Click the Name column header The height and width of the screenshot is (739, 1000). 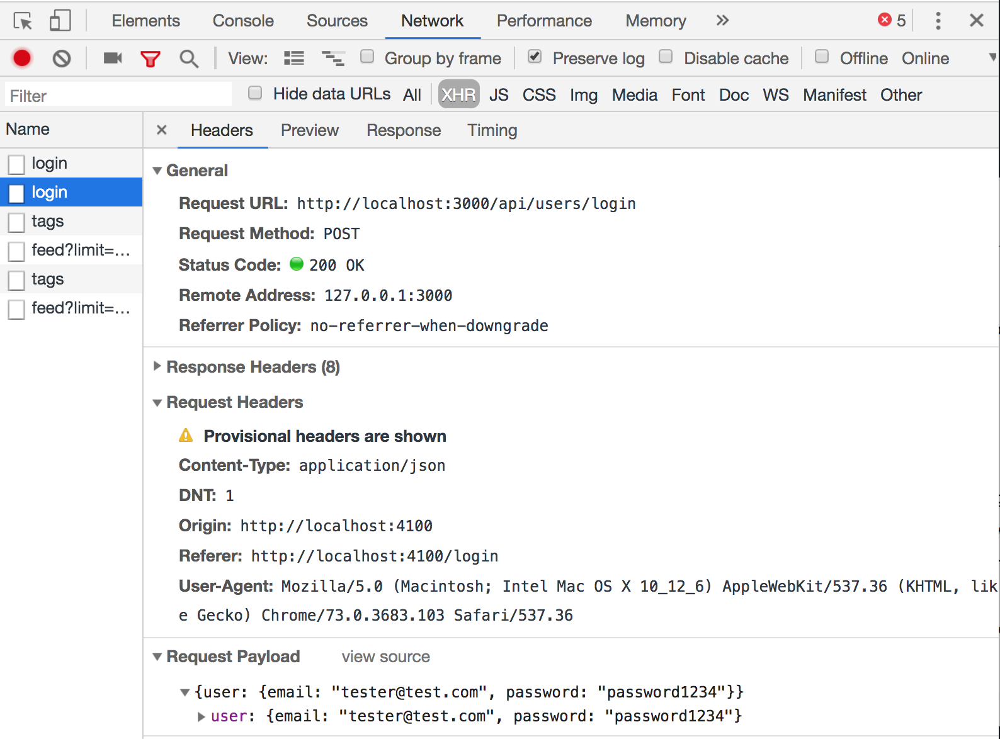click(x=71, y=130)
